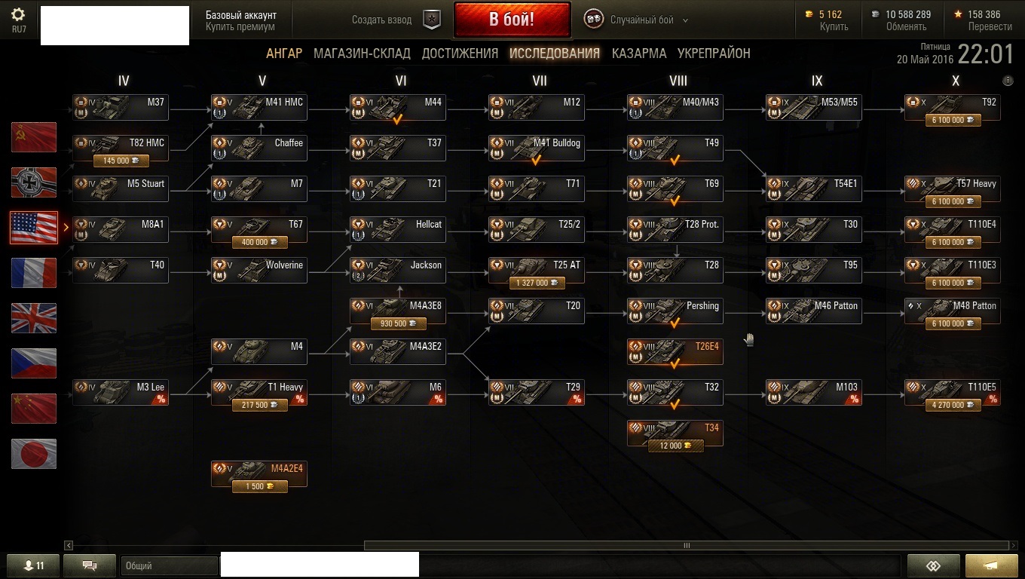Viewport: 1025px width, 579px height.
Task: Click the info icon near tier X
Action: click(1008, 81)
